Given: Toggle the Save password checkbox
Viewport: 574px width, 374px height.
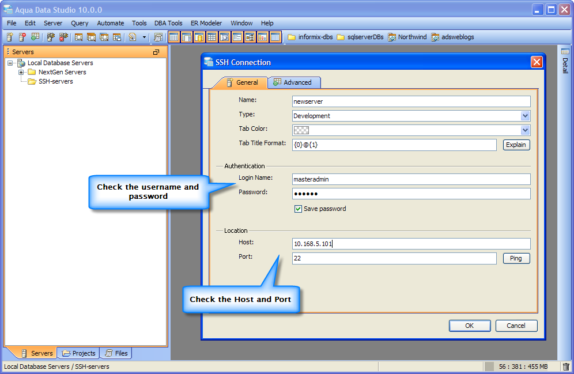Looking at the screenshot, I should coord(298,209).
